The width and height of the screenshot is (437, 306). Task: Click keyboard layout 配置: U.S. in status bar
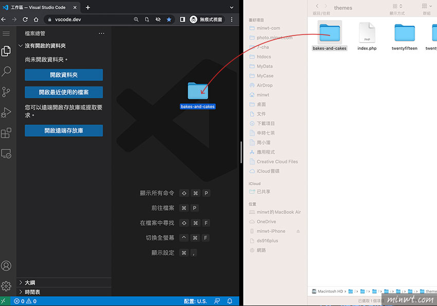coord(195,301)
